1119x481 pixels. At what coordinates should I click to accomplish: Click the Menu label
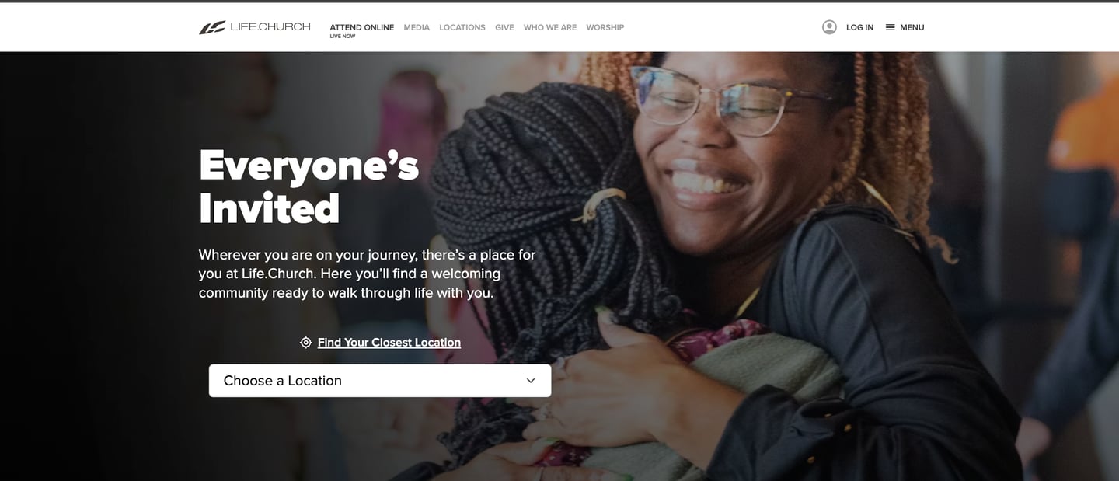(x=912, y=27)
